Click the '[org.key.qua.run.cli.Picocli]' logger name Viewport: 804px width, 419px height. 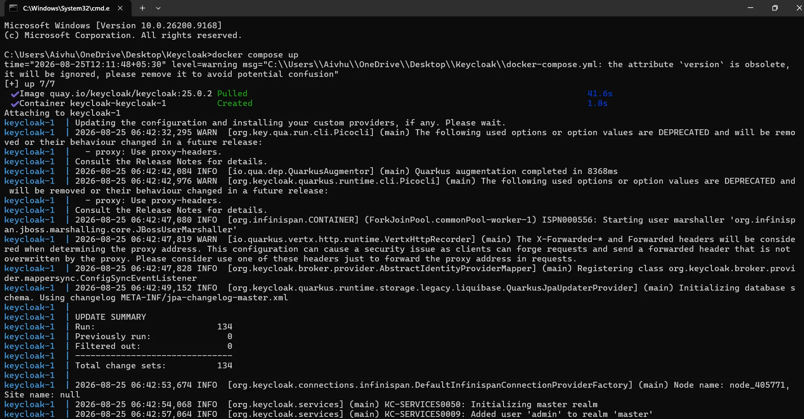point(301,132)
